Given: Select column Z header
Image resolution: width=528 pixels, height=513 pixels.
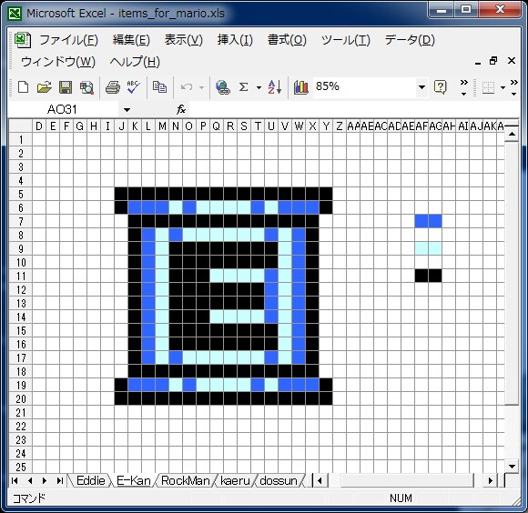Looking at the screenshot, I should (340, 126).
